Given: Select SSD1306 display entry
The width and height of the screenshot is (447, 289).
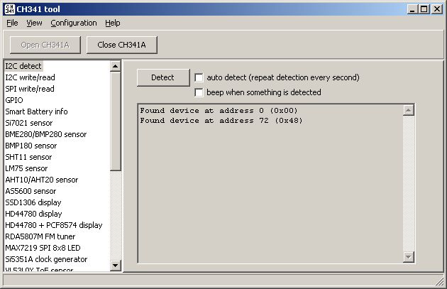Looking at the screenshot, I should coord(33,202).
